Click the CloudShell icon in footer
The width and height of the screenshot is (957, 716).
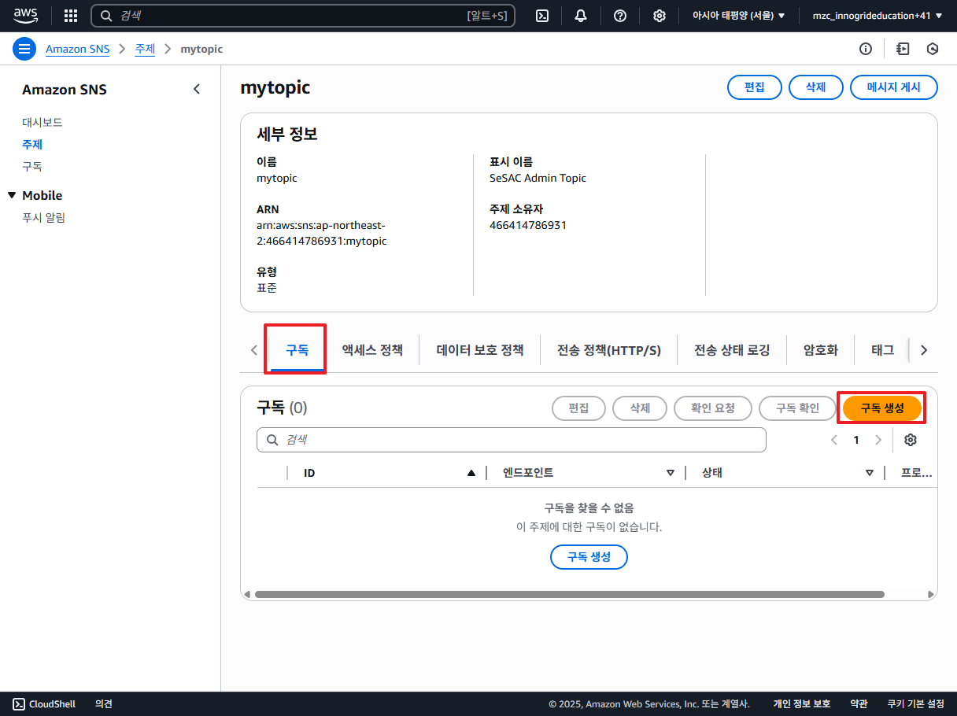(x=18, y=704)
